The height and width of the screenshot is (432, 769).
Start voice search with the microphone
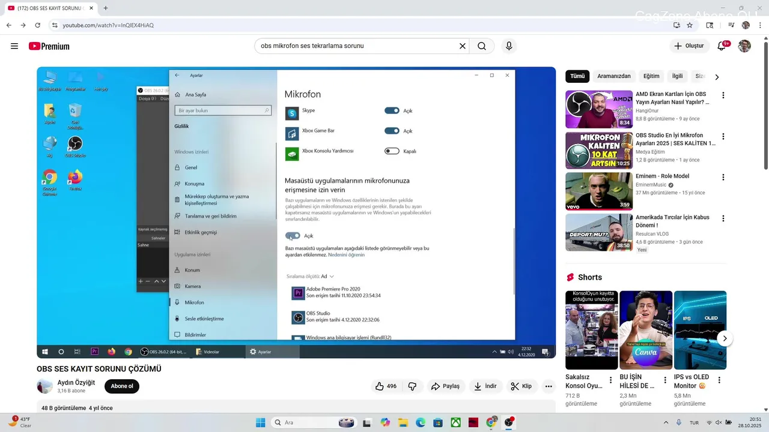[509, 46]
